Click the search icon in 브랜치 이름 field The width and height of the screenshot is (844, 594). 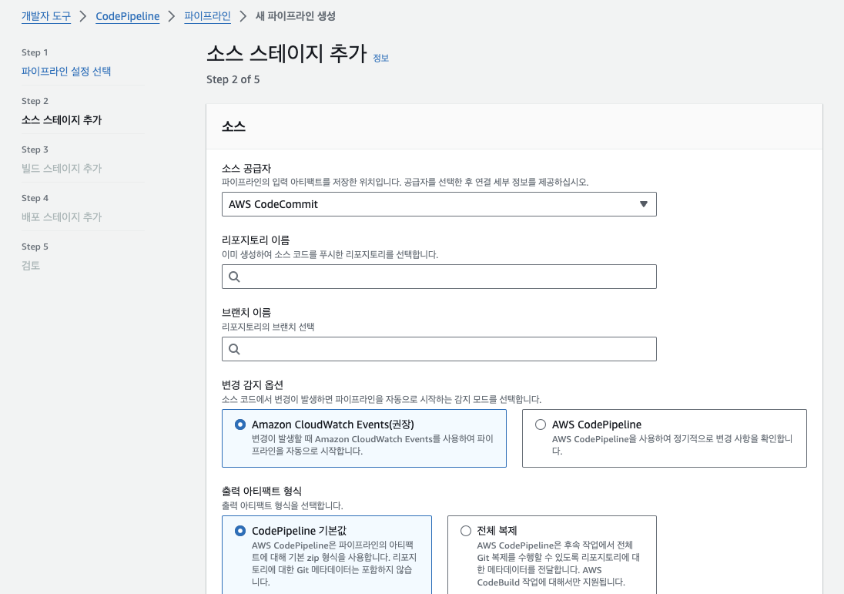(234, 349)
